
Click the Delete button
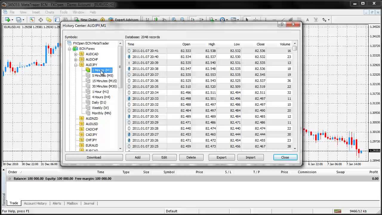pyautogui.click(x=191, y=157)
